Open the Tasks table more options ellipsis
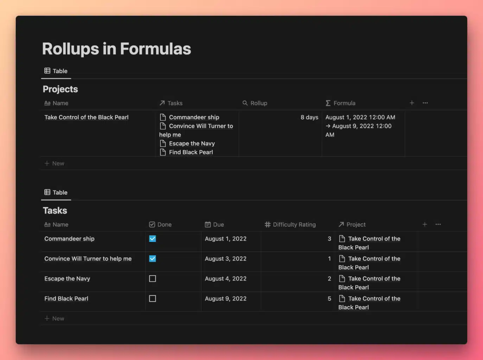 438,224
